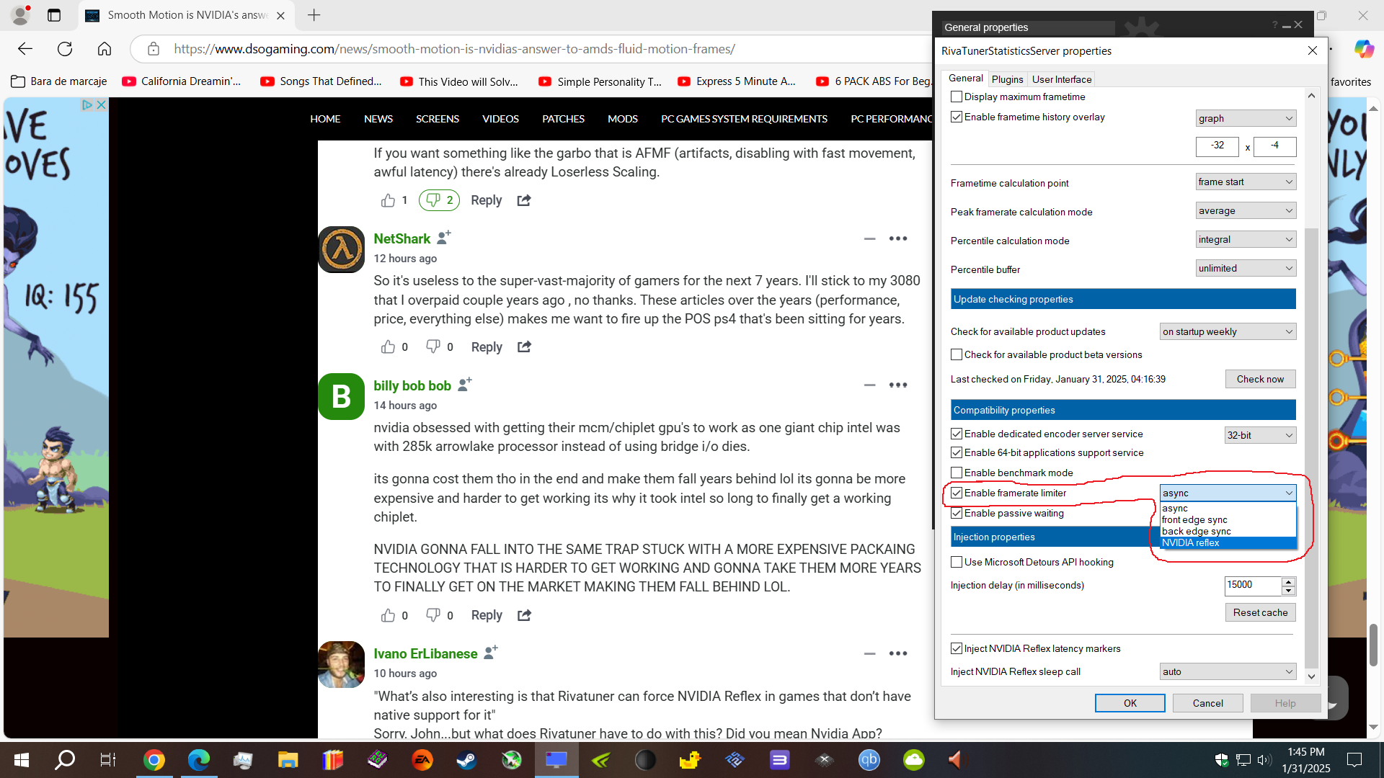1384x778 pixels.
Task: Share Ivano's quoted comment via share icon
Action: pos(524,615)
